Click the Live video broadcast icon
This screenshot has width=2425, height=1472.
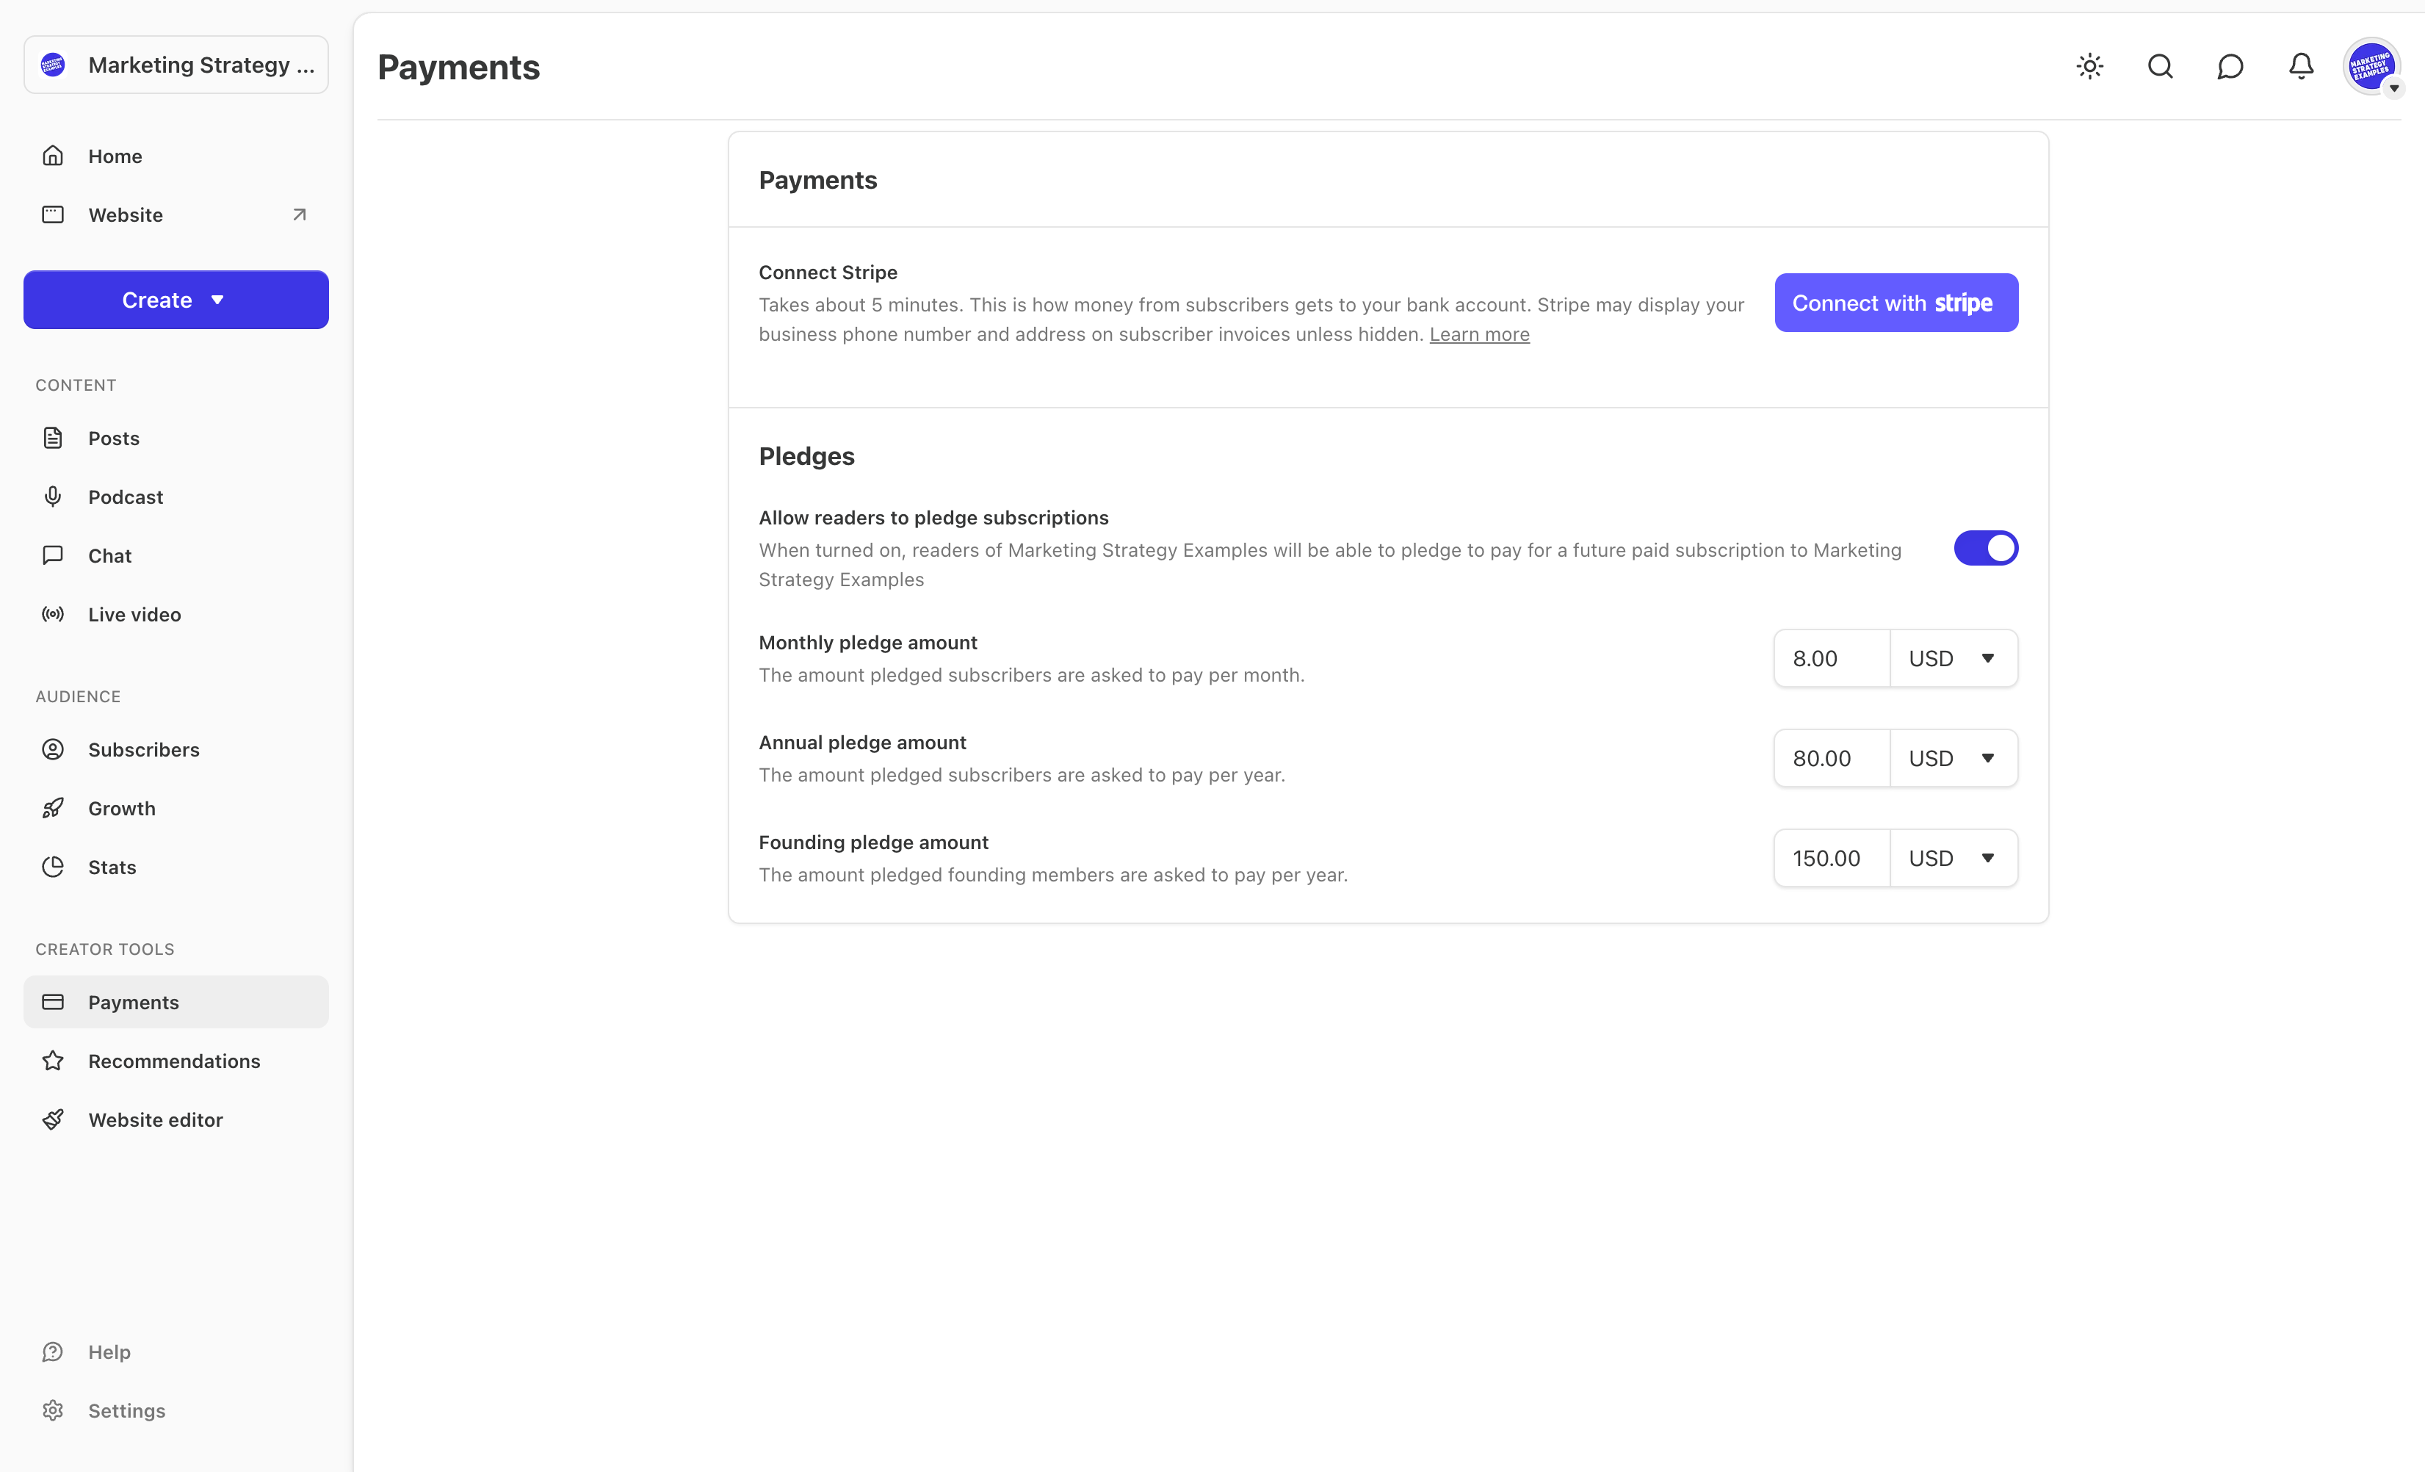(x=53, y=614)
